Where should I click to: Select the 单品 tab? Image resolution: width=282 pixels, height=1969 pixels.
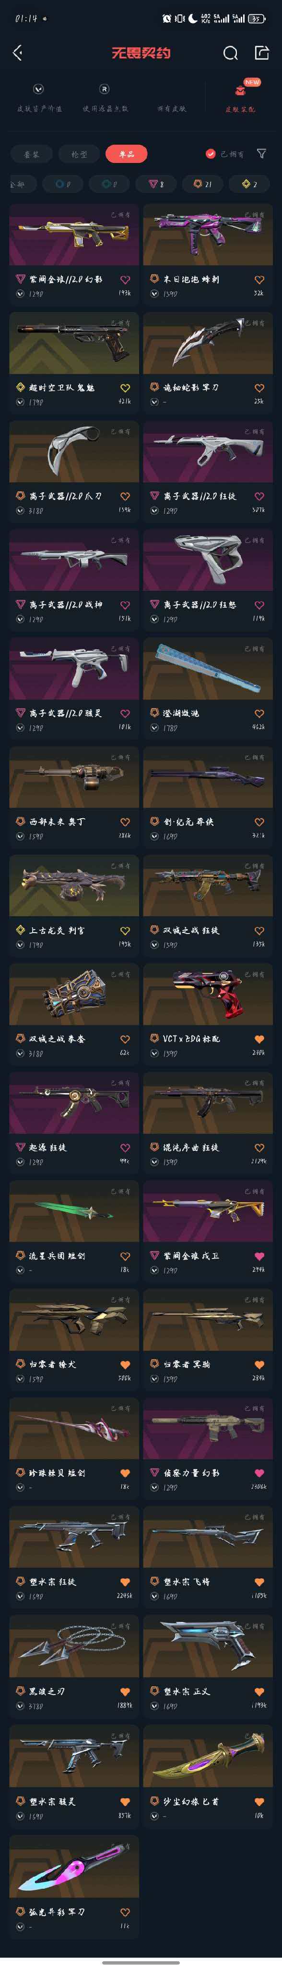click(127, 154)
